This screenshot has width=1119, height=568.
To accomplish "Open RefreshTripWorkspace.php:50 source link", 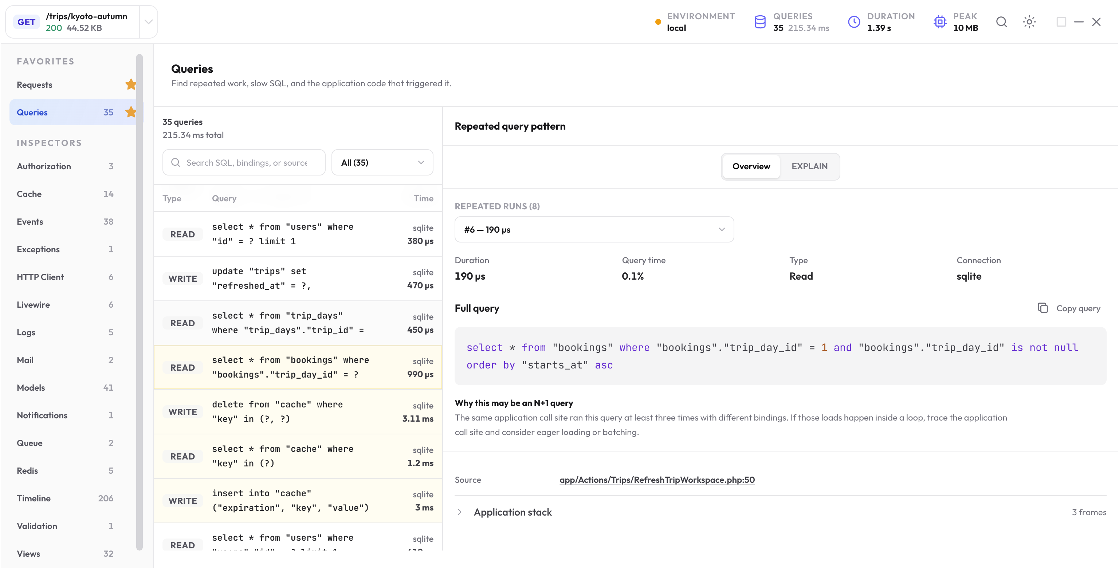I will 657,480.
